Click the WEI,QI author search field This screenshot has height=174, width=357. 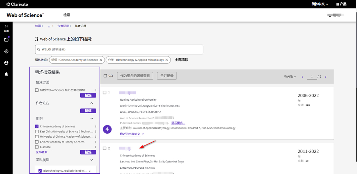[x=119, y=49]
